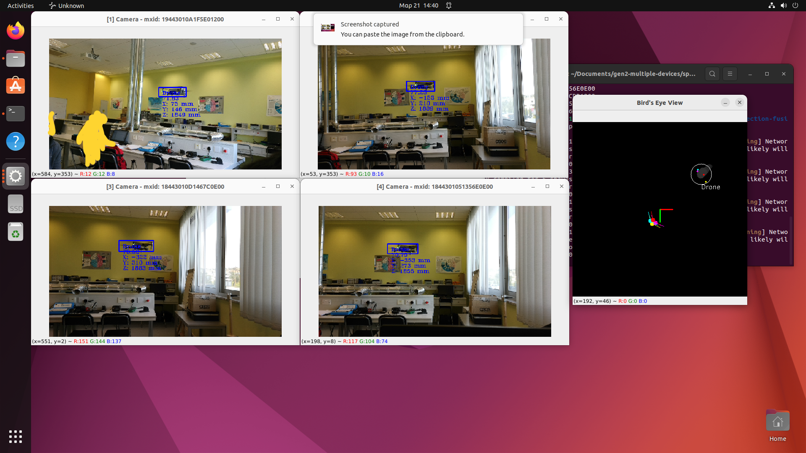Open the Trash in dock

tap(16, 232)
